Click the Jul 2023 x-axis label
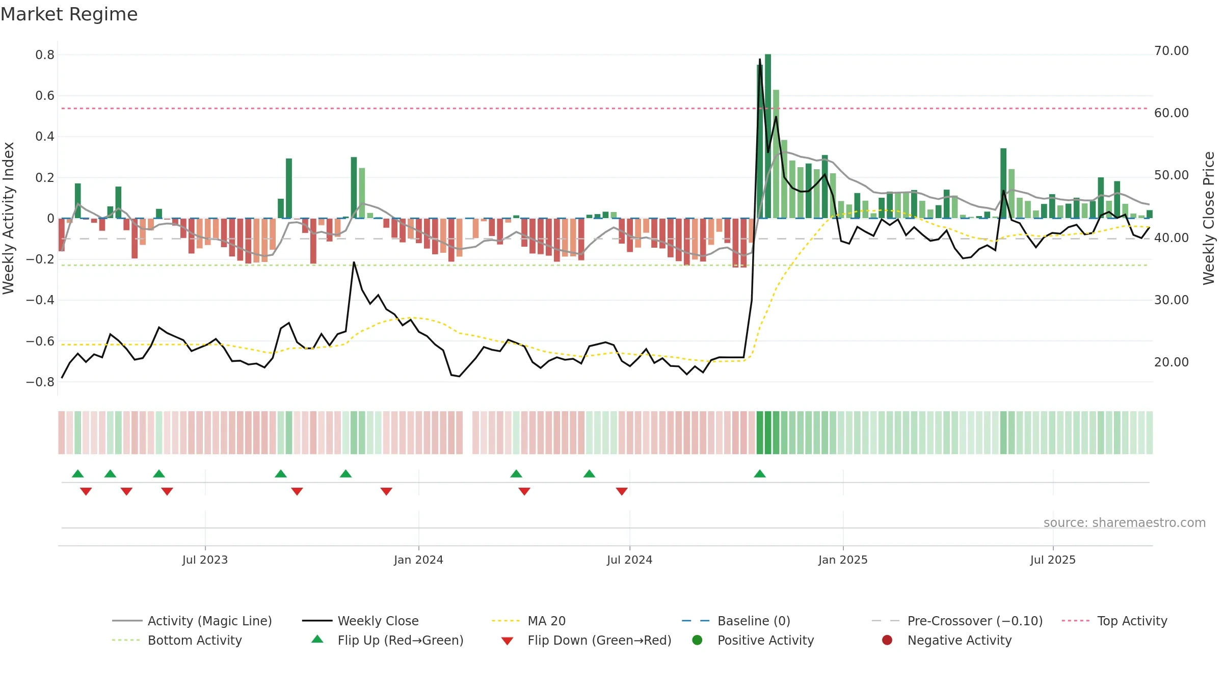Viewport: 1223px width, 688px height. tap(205, 560)
